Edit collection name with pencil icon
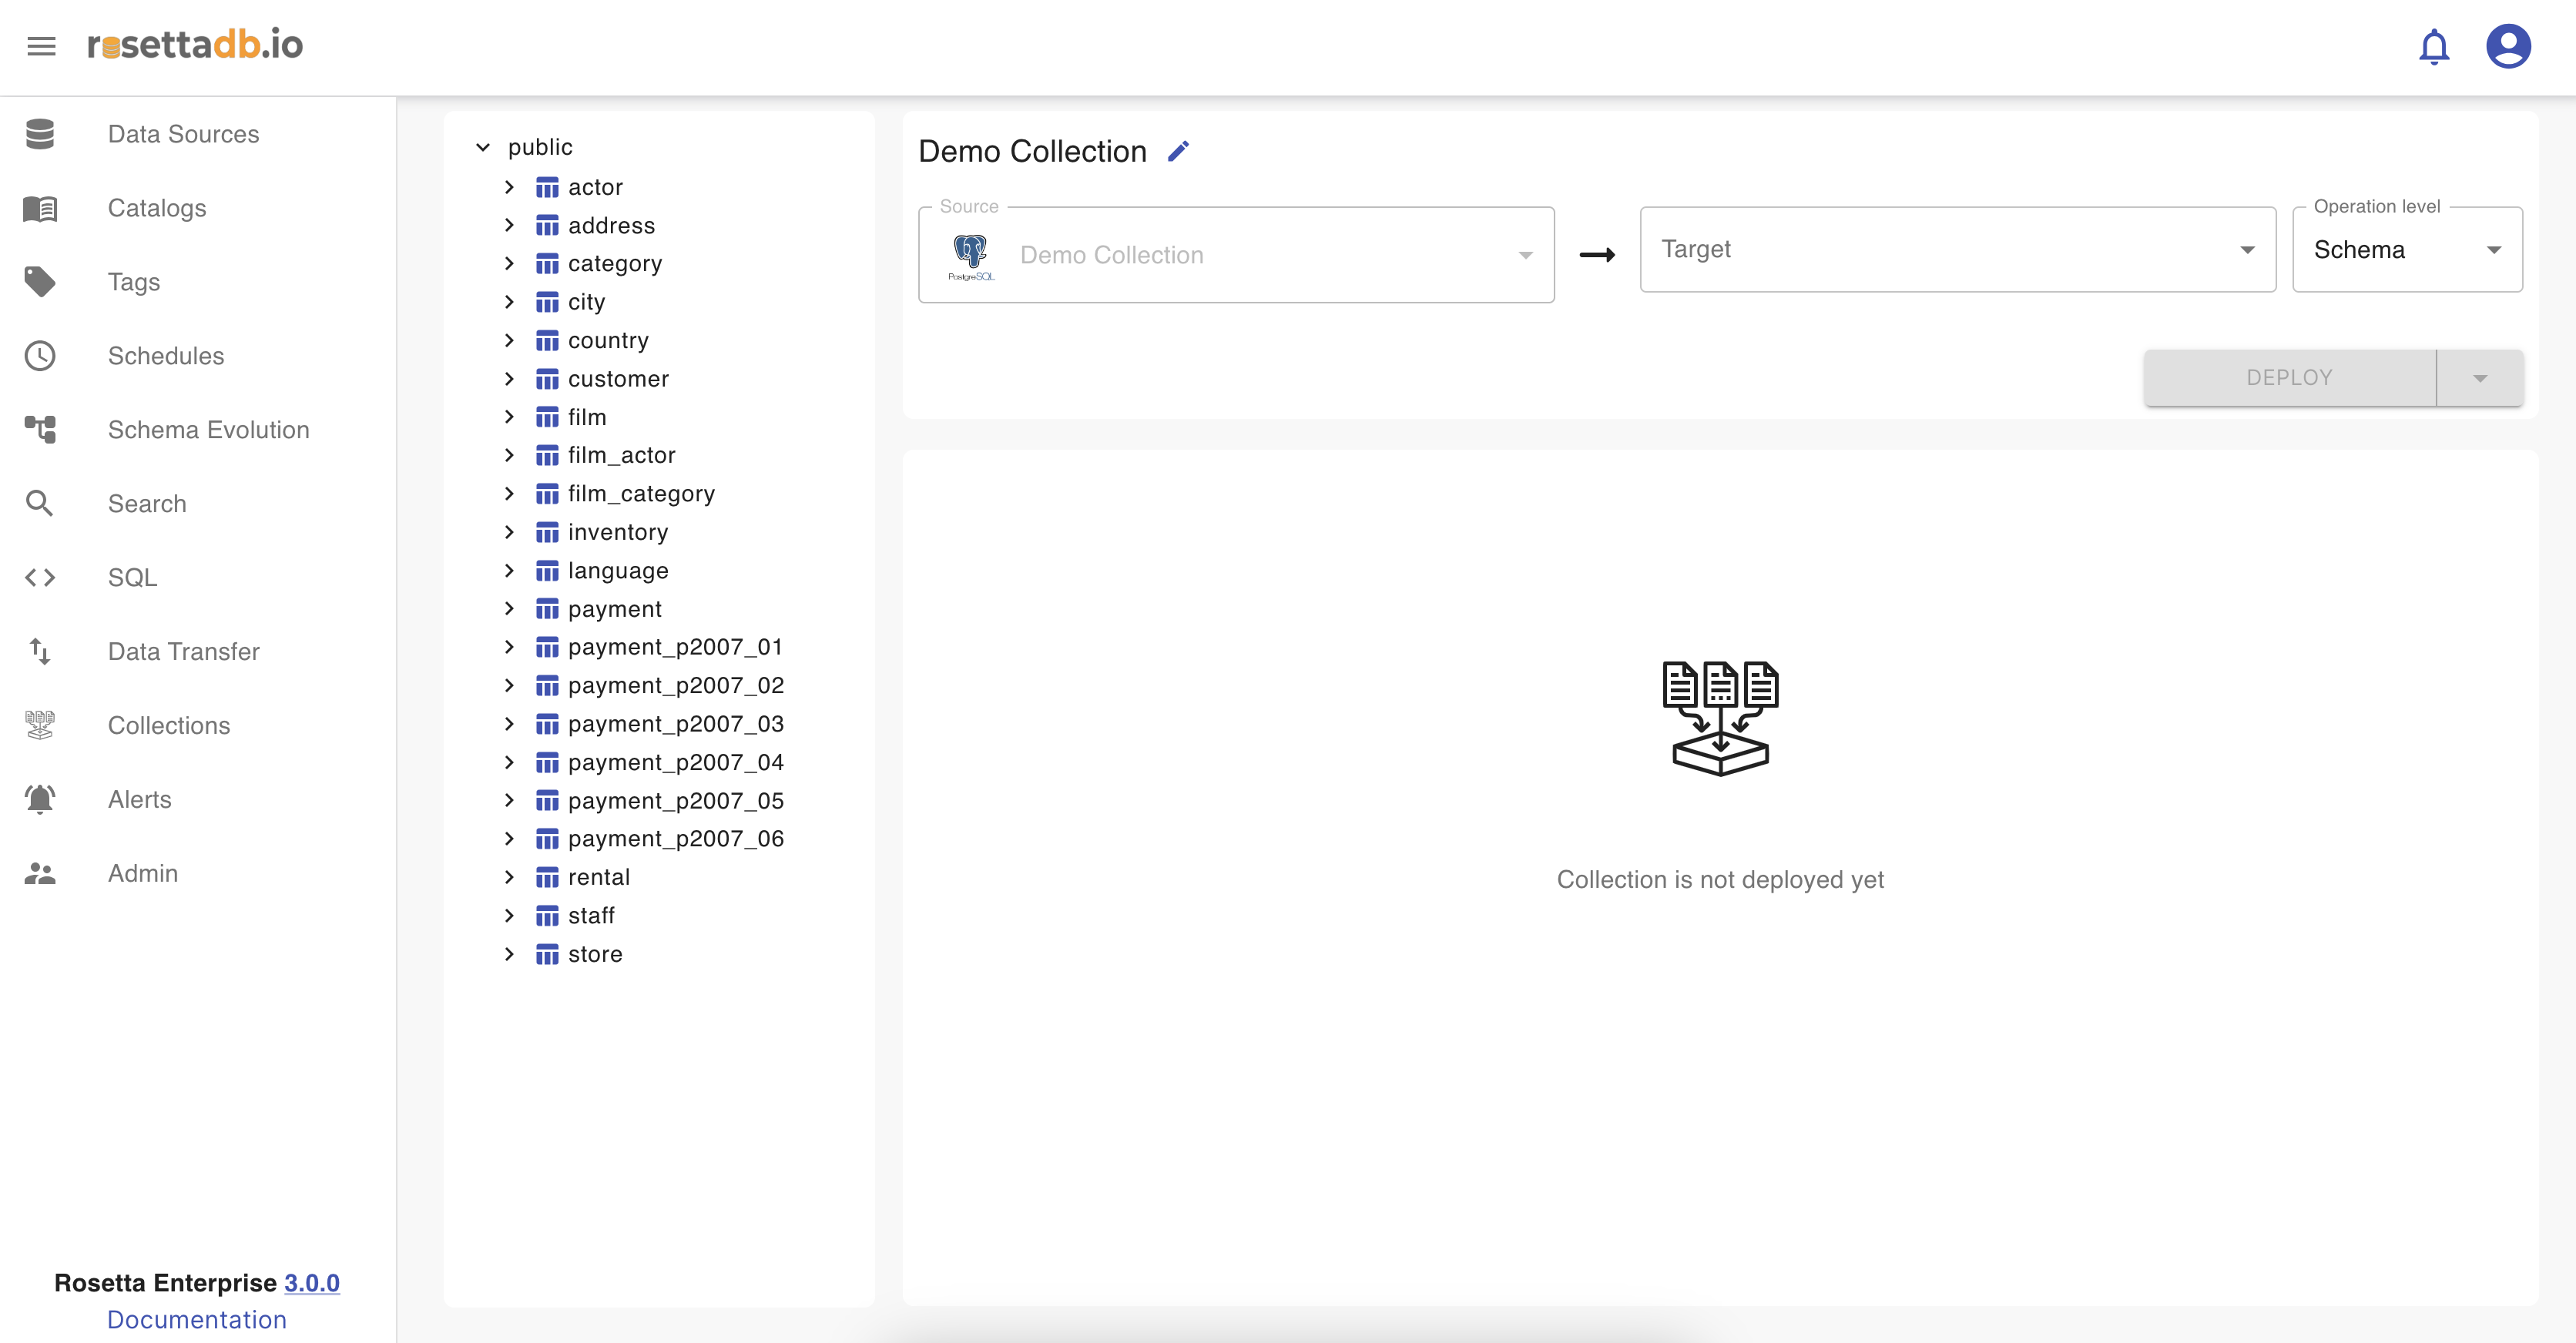The height and width of the screenshot is (1343, 2576). (x=1178, y=151)
